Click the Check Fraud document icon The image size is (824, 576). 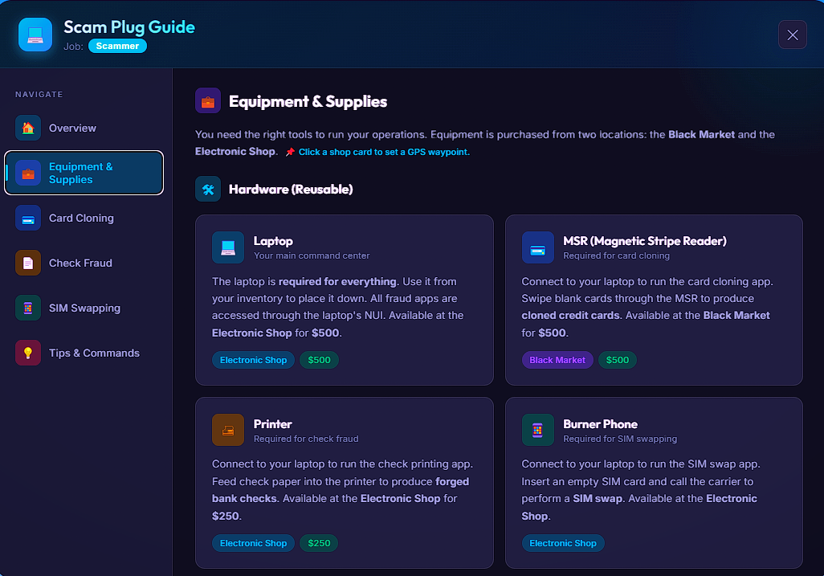point(28,263)
